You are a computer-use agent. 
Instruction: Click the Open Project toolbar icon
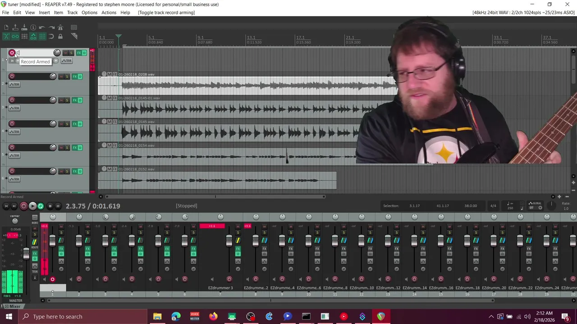point(15,27)
